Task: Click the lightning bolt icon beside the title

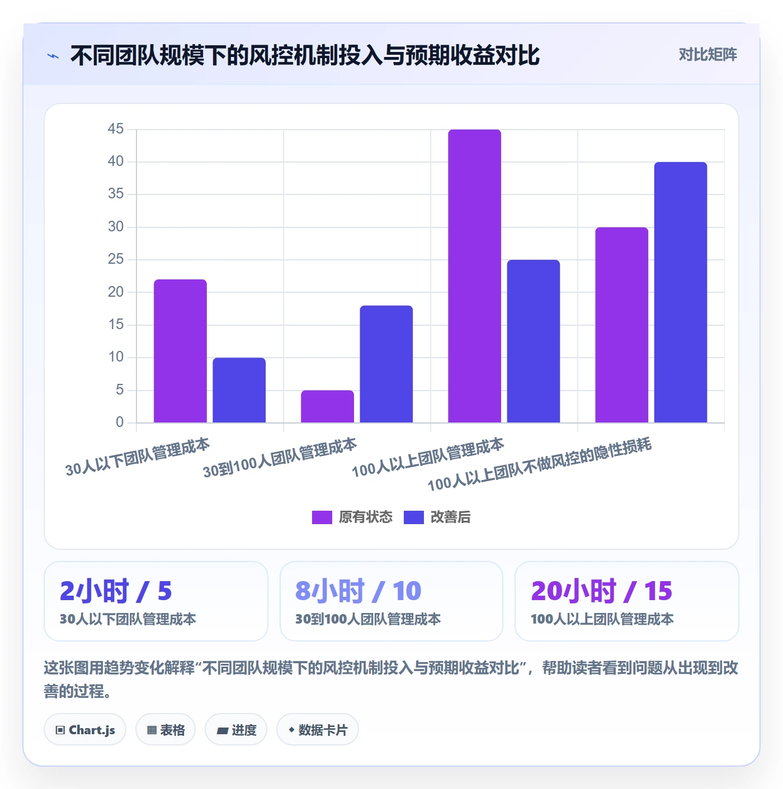Action: [53, 56]
